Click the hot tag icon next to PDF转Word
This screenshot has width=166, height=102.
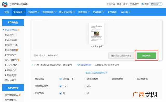[18, 30]
